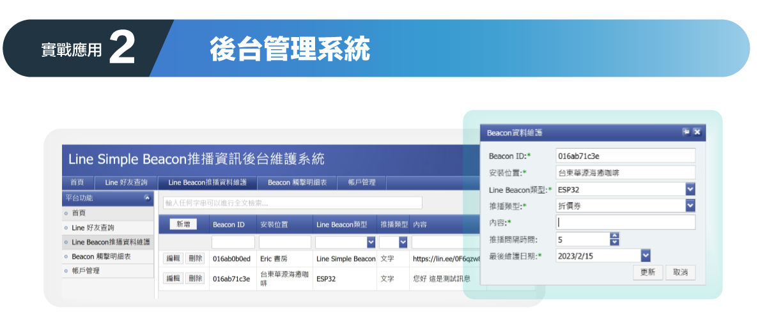Click the 安裝位置 field in the dialog
This screenshot has height=336, width=767.
(625, 172)
